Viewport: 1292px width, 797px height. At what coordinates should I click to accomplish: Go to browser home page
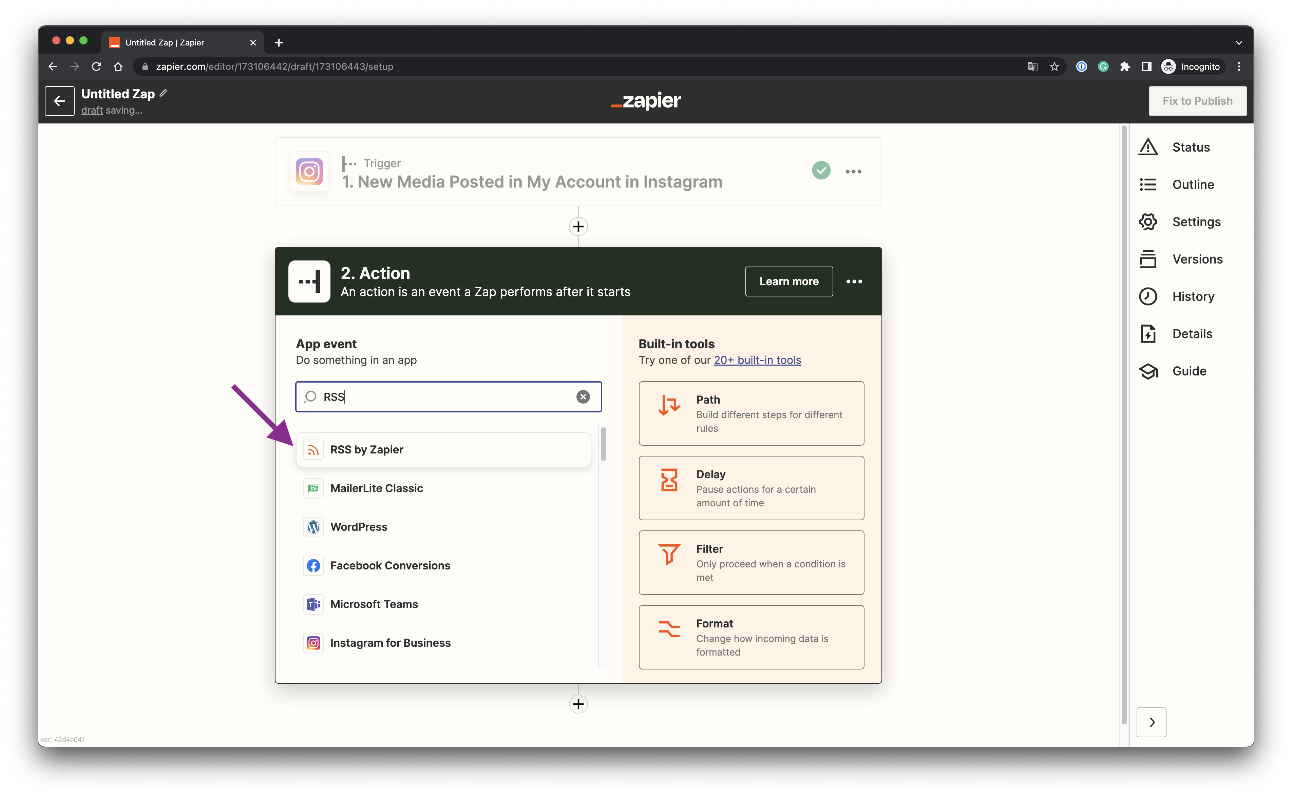118,66
